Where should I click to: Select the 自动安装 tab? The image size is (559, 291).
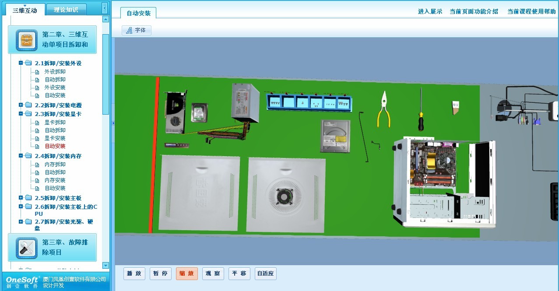coord(138,13)
